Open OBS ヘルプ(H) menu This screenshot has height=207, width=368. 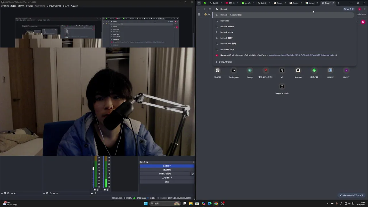pos(74,6)
